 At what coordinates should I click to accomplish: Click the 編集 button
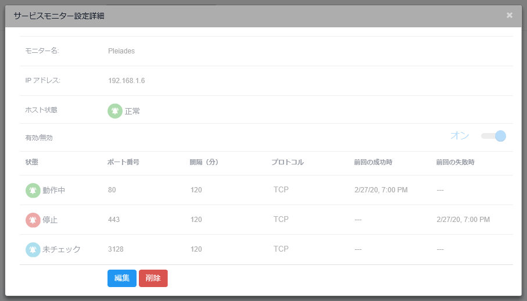[121, 278]
